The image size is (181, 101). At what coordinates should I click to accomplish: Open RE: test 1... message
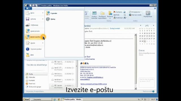click(x=62, y=63)
